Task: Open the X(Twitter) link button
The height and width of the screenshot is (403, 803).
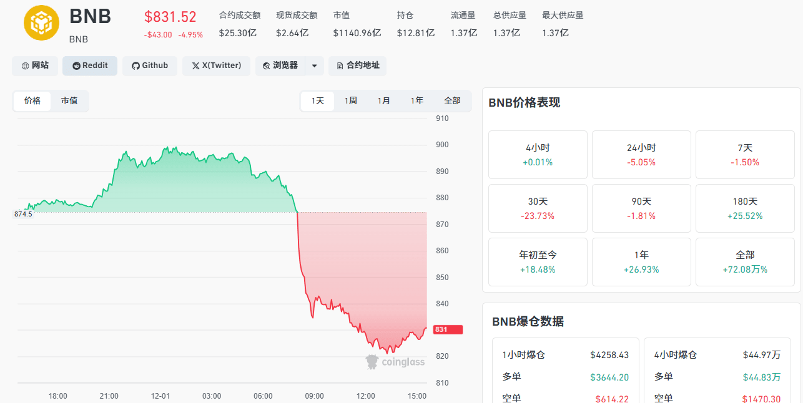Action: click(x=216, y=66)
